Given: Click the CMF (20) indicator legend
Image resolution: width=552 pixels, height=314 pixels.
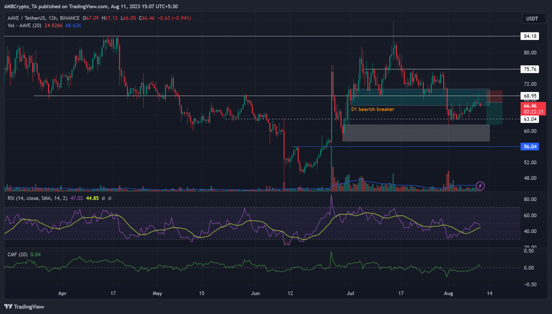Looking at the screenshot, I should (x=18, y=254).
